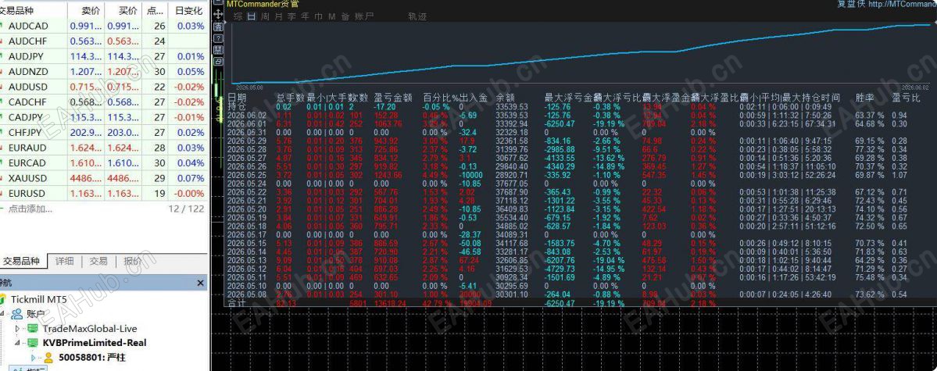Select KVBPrimeLimited-Real account server
The image size is (937, 371).
pos(95,343)
